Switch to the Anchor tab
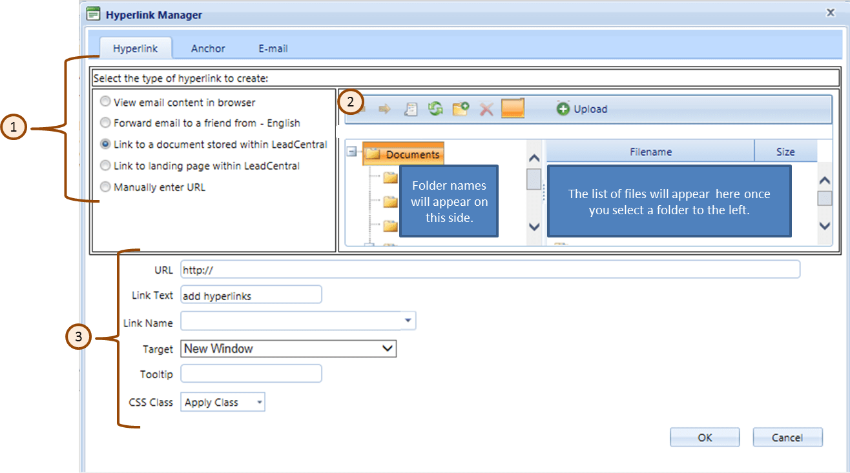The height and width of the screenshot is (473, 850). tap(207, 48)
